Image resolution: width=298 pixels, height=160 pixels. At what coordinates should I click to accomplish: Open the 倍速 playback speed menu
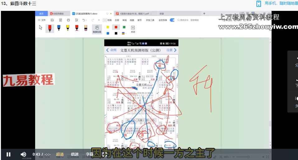coord(75,154)
